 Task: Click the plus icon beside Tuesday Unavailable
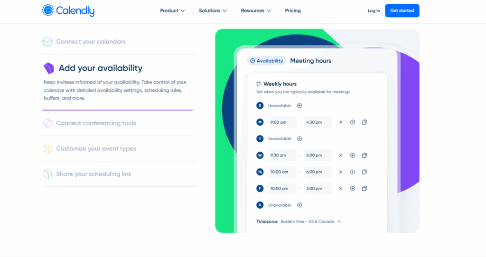click(x=299, y=139)
